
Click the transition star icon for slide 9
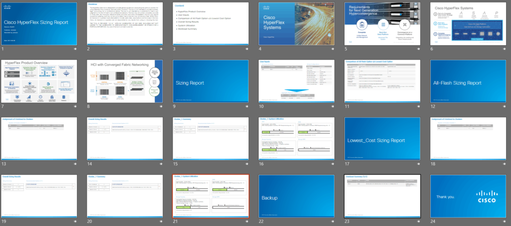click(247, 107)
